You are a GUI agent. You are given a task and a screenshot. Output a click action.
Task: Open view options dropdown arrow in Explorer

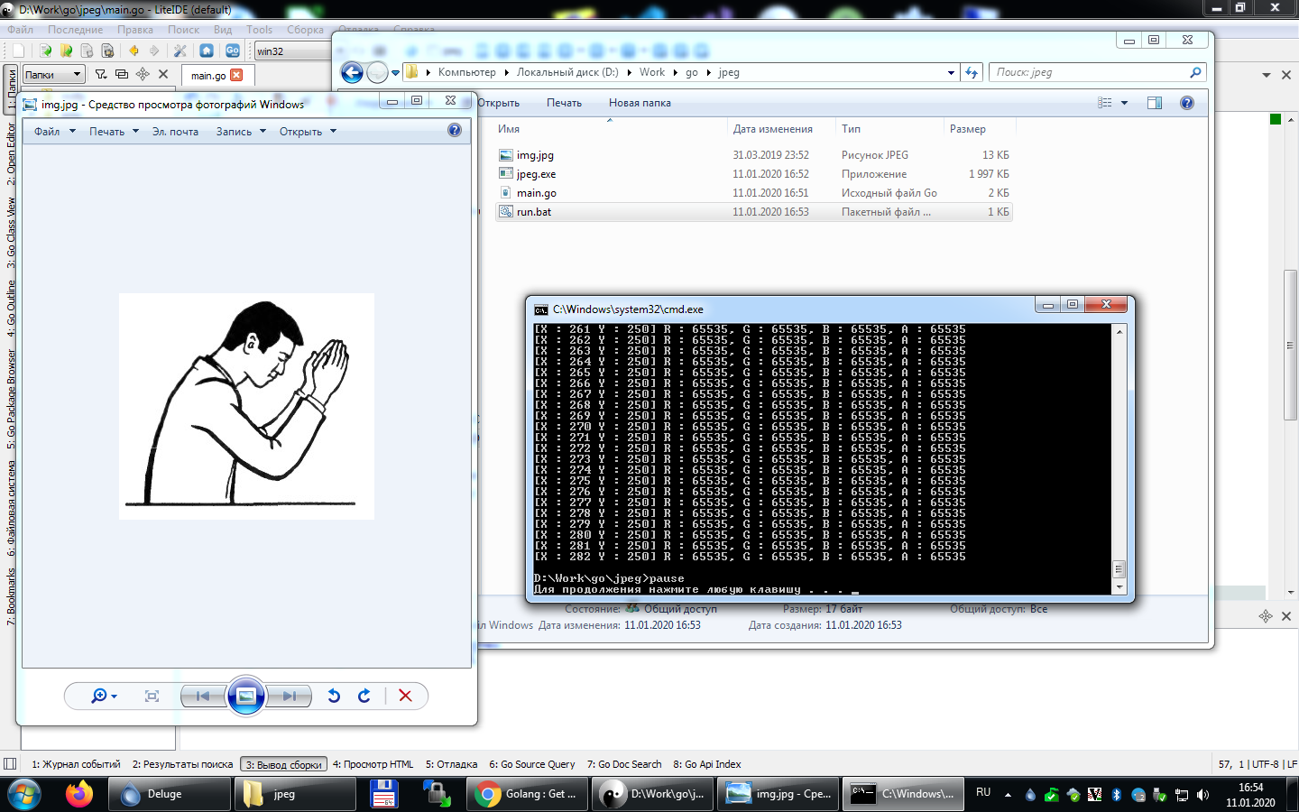(1124, 103)
